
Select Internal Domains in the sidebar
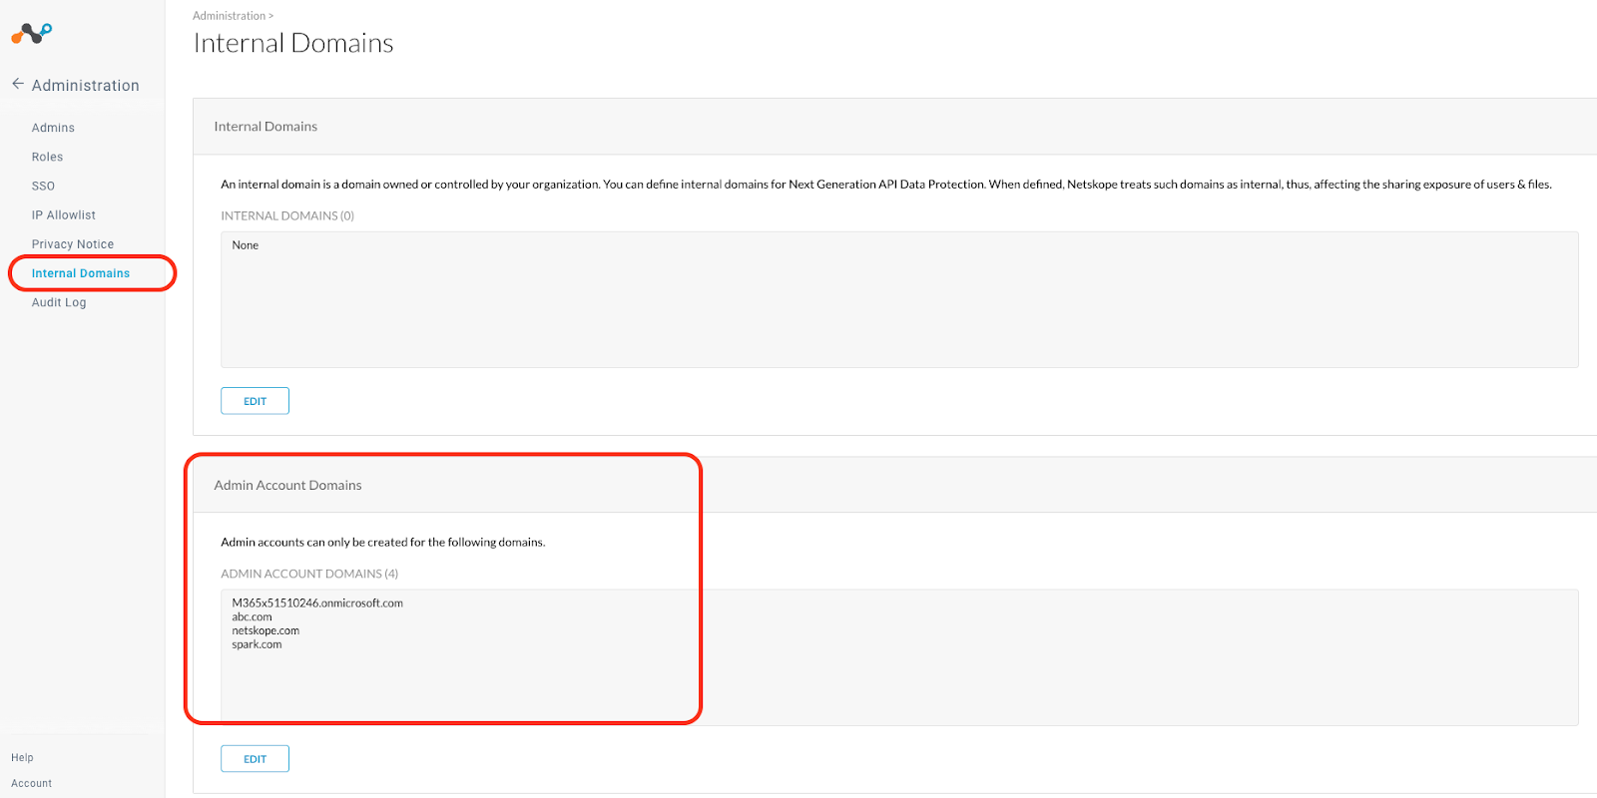coord(81,273)
